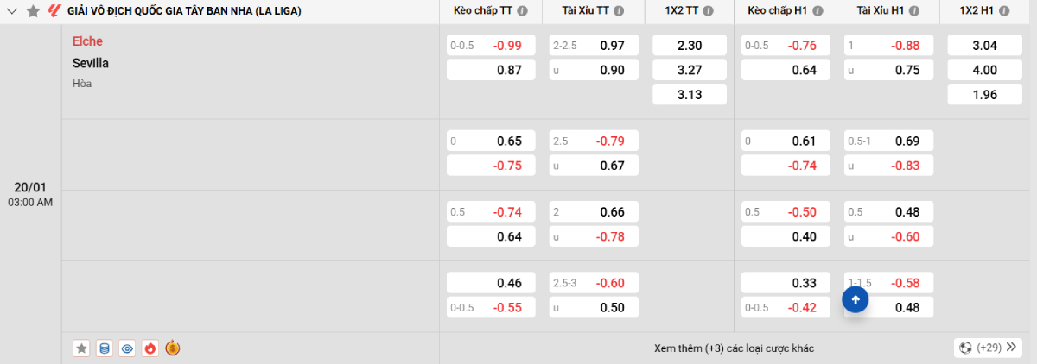Viewport: 1037px width, 364px height.
Task: Toggle favorite star for Elche vs Sevilla match
Action: [x=82, y=348]
